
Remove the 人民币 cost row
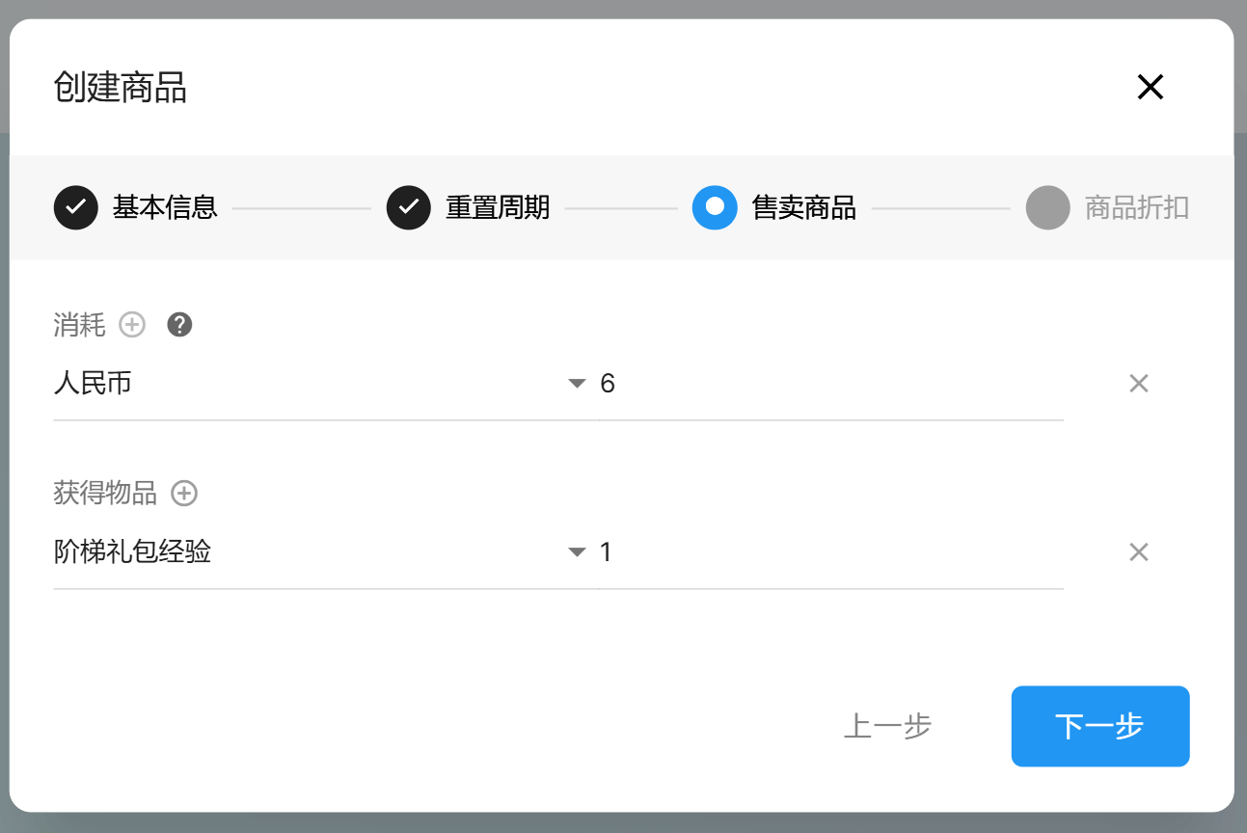tap(1138, 384)
